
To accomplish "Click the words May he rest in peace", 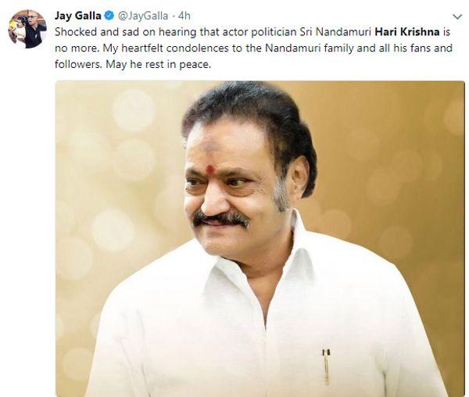I will point(158,65).
